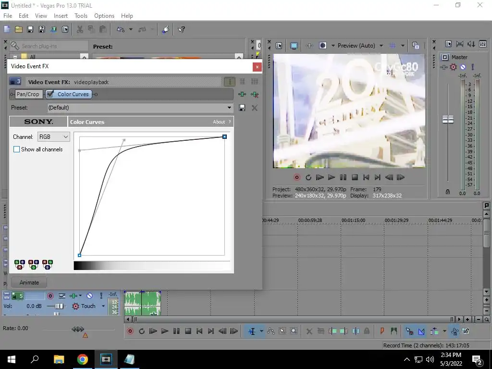This screenshot has height=369, width=492.
Task: Click the Dim Output icon in mixer
Action: [x=471, y=44]
